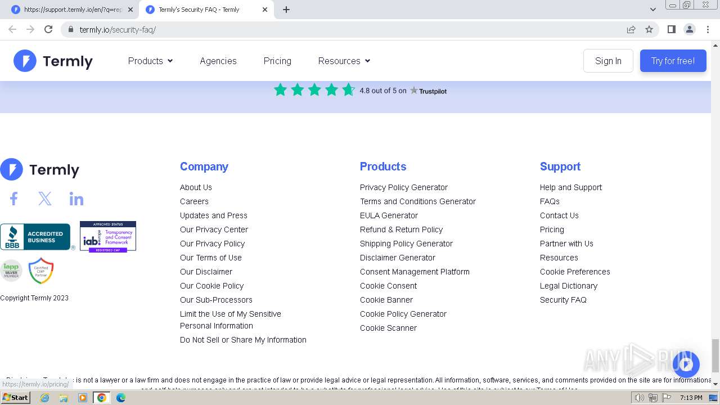This screenshot has width=720, height=405.
Task: Open Refund & Return Policy link
Action: (x=401, y=229)
